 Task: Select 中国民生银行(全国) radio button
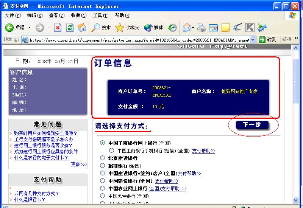point(102,196)
